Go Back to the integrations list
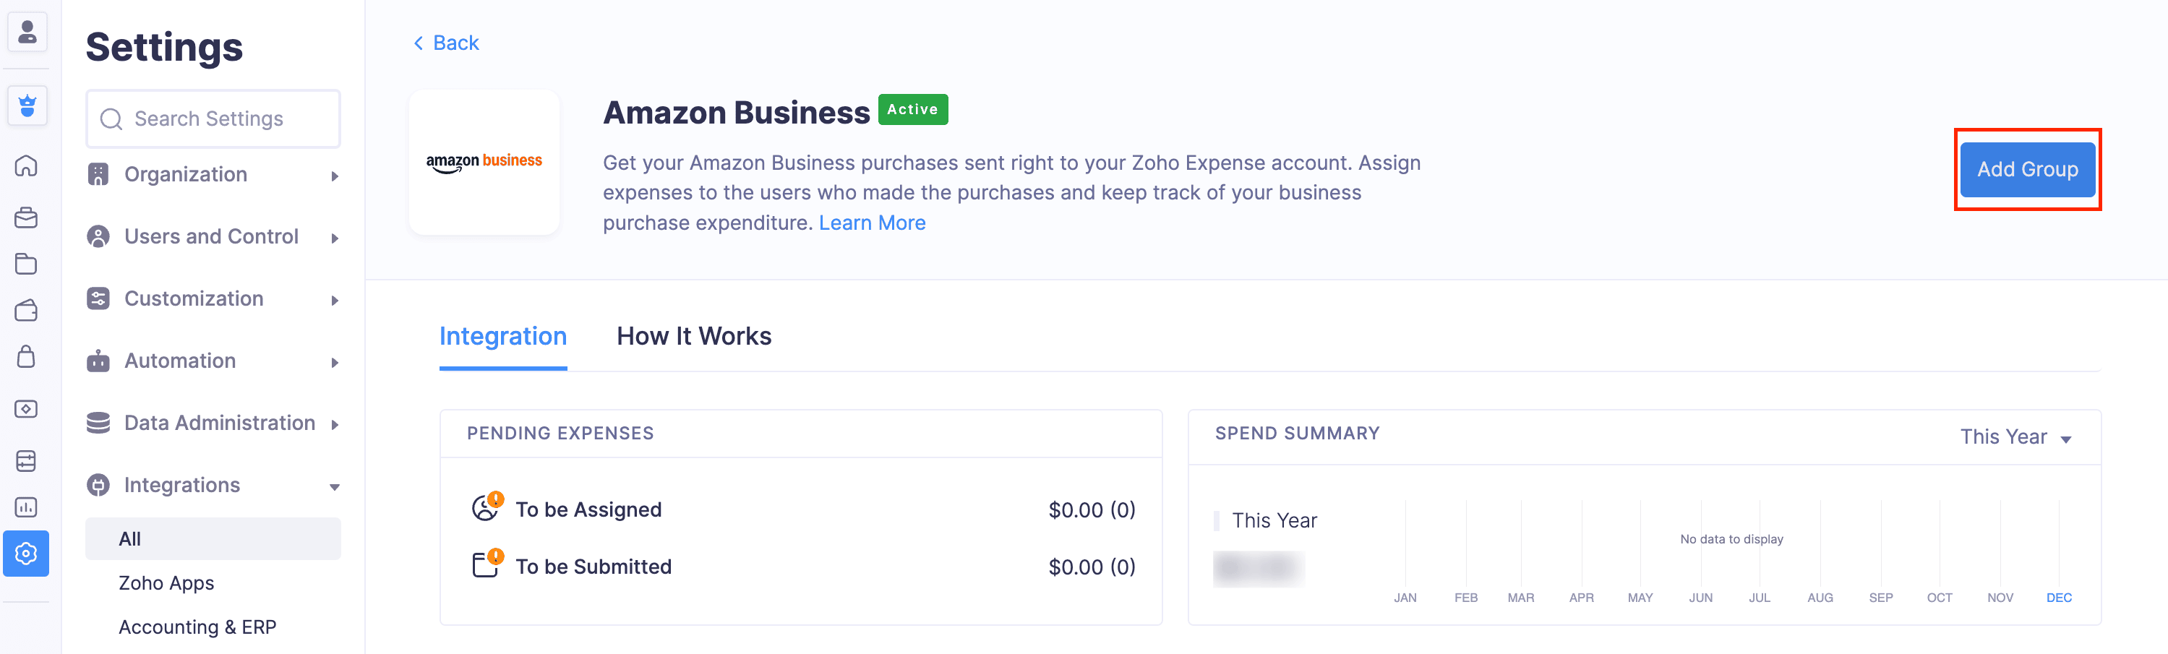The width and height of the screenshot is (2168, 654). pos(446,43)
